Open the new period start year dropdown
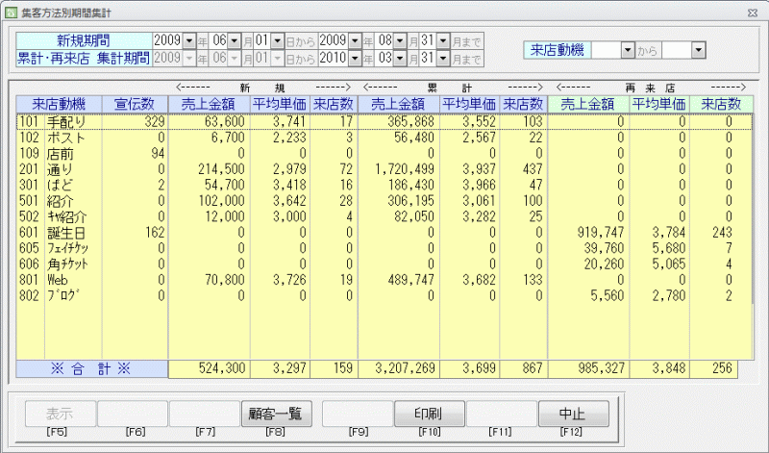The height and width of the screenshot is (453, 769). pyautogui.click(x=189, y=40)
